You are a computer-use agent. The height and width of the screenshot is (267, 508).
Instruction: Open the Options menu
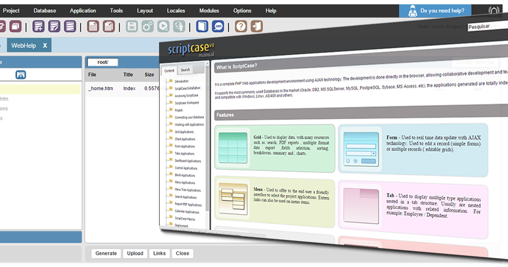242,11
